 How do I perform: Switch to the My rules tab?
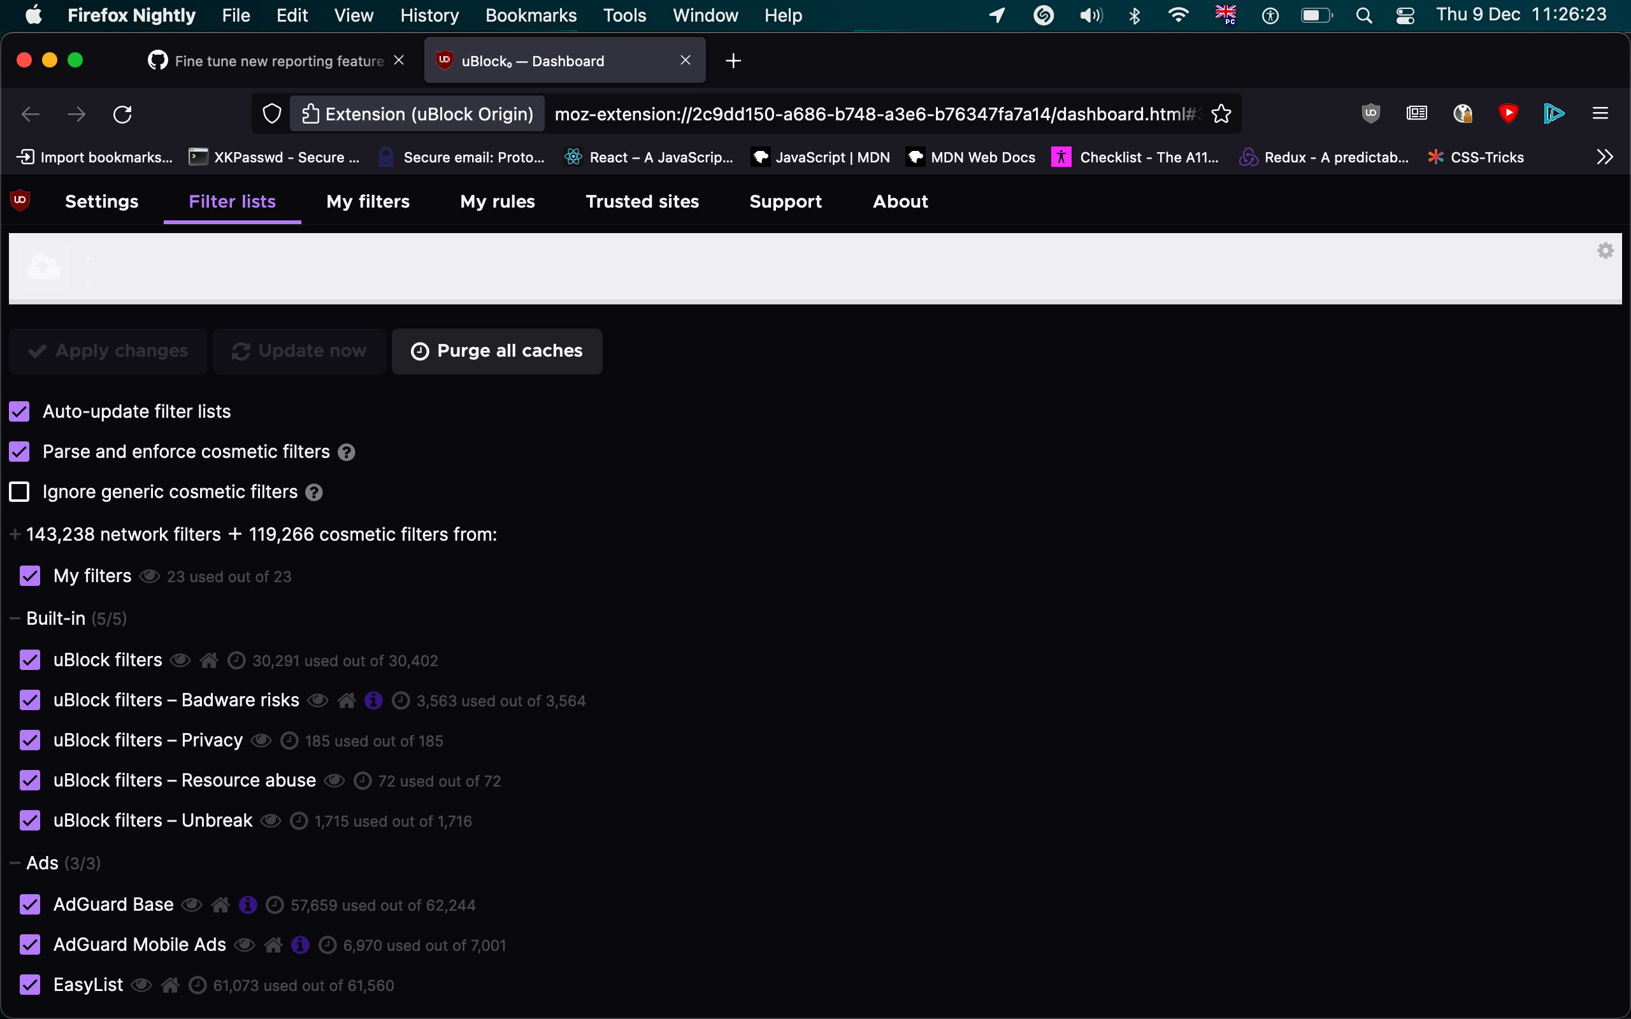[x=497, y=201]
